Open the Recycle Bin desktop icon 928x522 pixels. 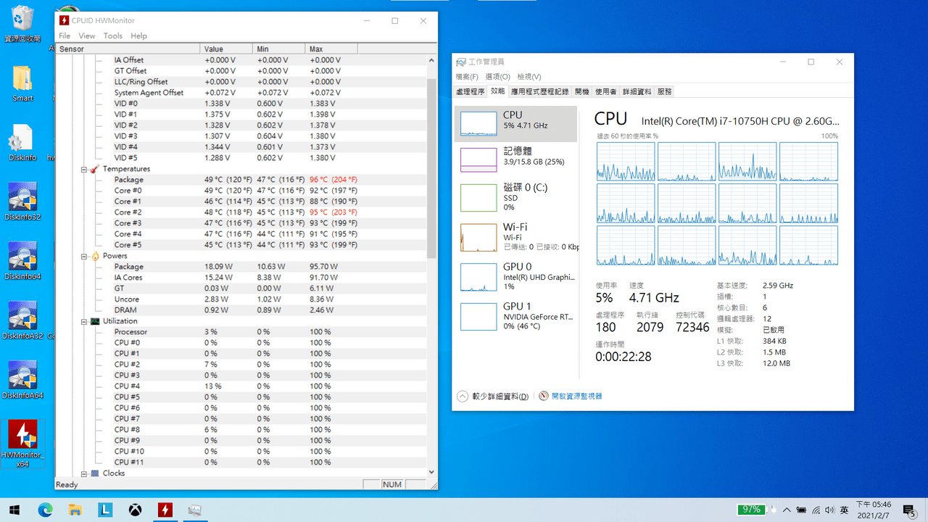tap(22, 23)
